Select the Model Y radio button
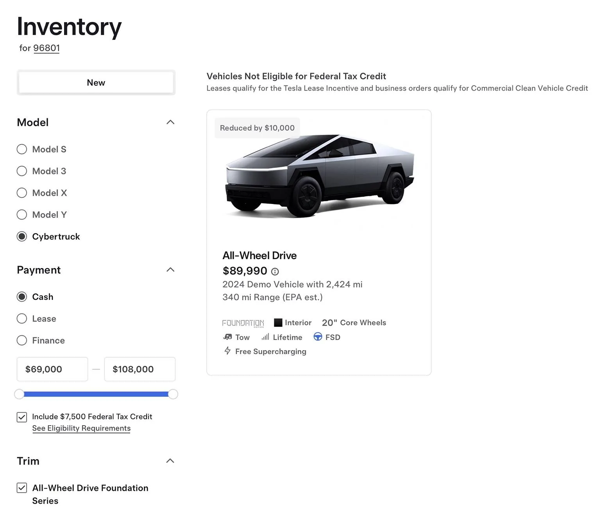 pyautogui.click(x=22, y=215)
